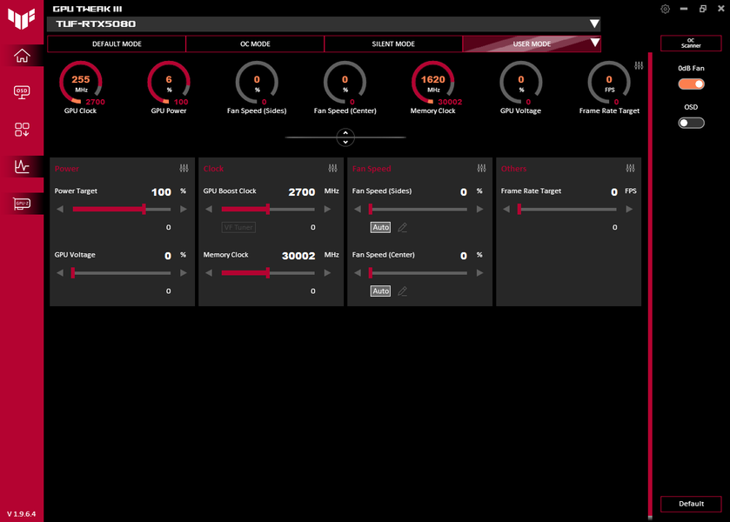Decrease Frame Rate Target with left arrow
This screenshot has height=522, width=730.
(506, 209)
